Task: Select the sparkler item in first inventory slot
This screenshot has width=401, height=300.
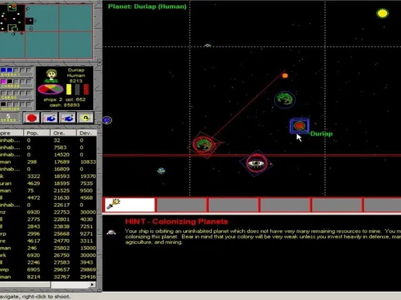Action: click(130, 204)
